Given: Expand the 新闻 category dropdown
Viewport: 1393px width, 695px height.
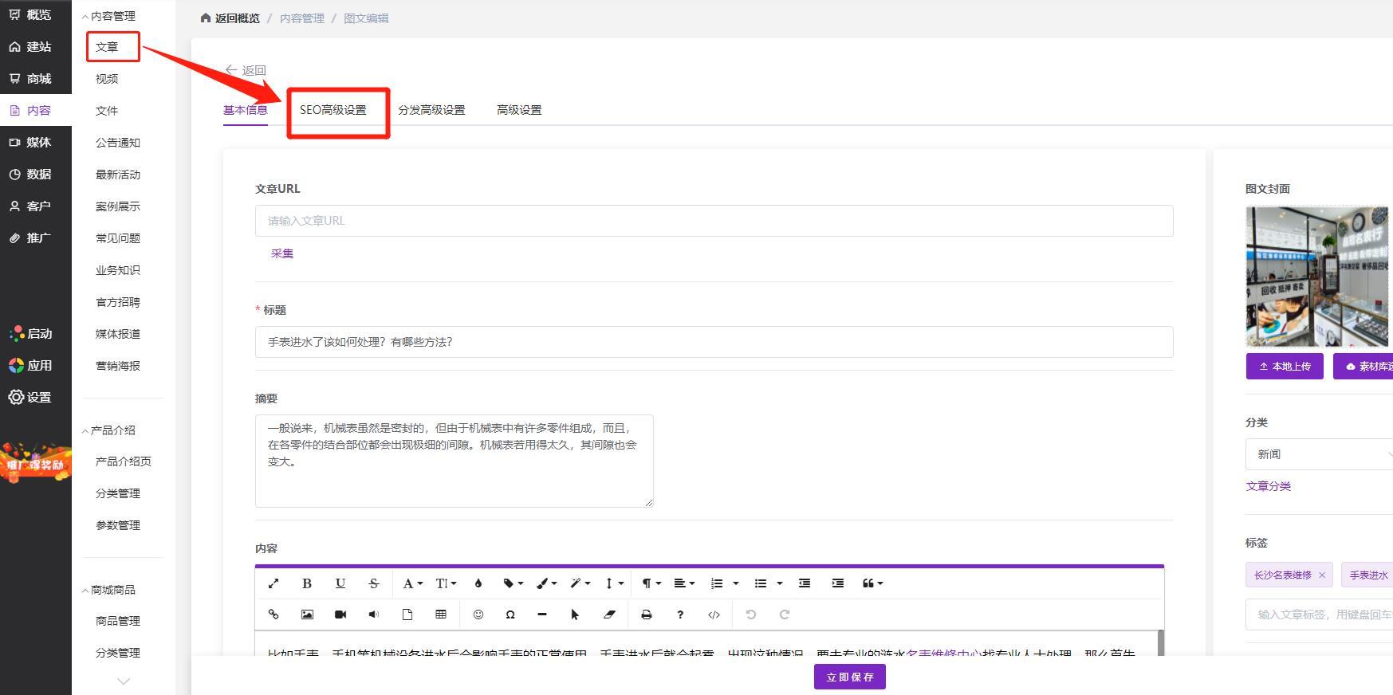Looking at the screenshot, I should coord(1319,454).
